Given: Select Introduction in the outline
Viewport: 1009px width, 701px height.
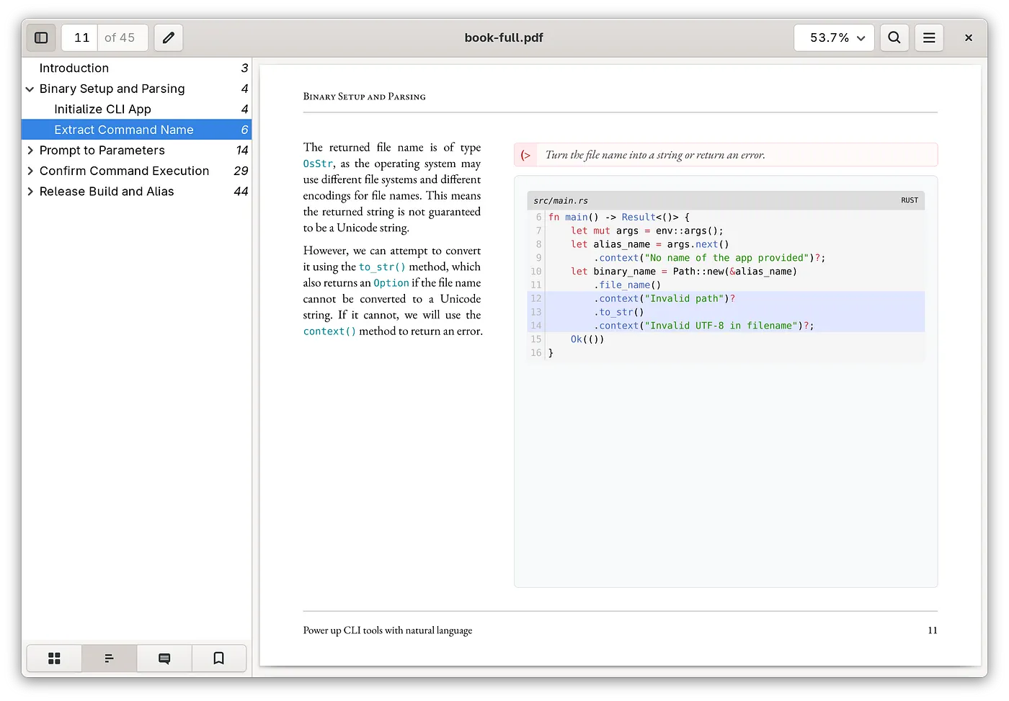Looking at the screenshot, I should (74, 68).
